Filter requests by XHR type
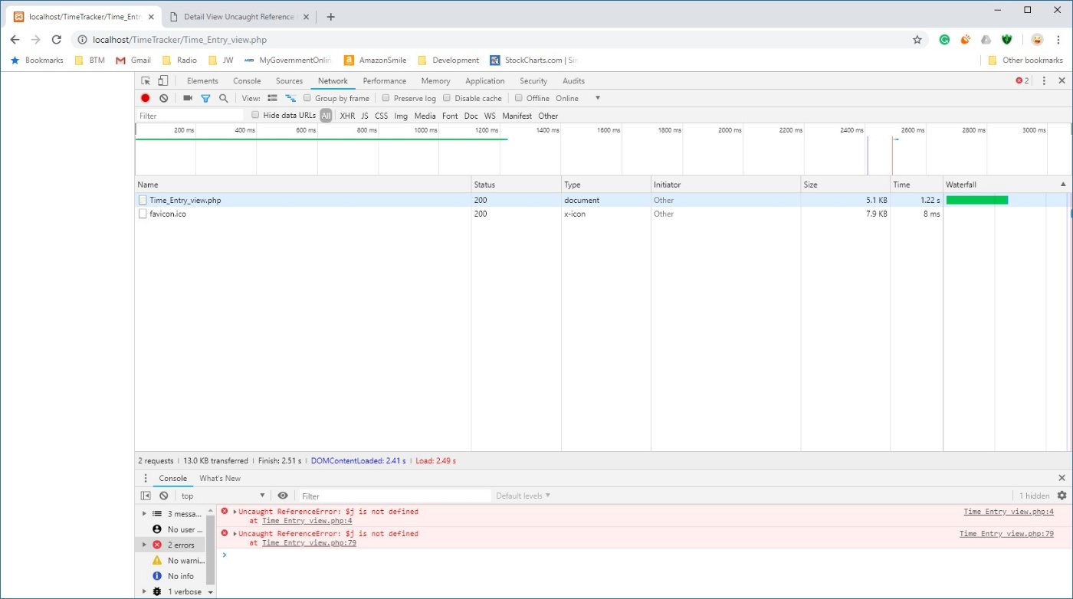 point(347,116)
